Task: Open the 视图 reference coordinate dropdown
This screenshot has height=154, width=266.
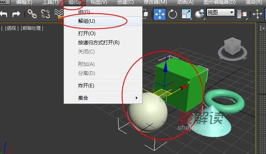Action: click(221, 12)
